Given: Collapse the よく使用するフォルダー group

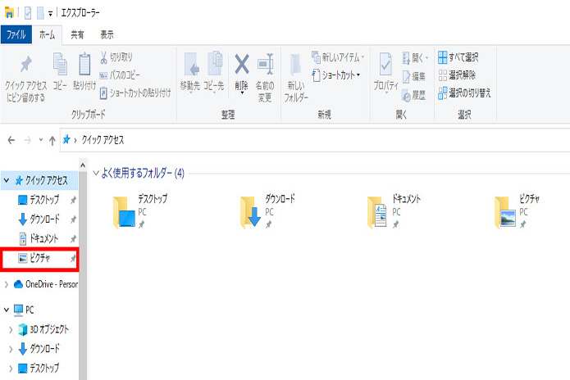Looking at the screenshot, I should 96,174.
